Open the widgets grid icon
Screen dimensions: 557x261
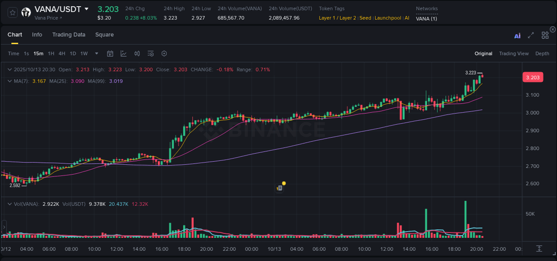pos(545,35)
